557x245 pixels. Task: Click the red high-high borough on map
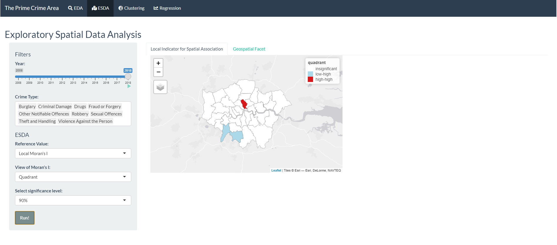pyautogui.click(x=244, y=104)
